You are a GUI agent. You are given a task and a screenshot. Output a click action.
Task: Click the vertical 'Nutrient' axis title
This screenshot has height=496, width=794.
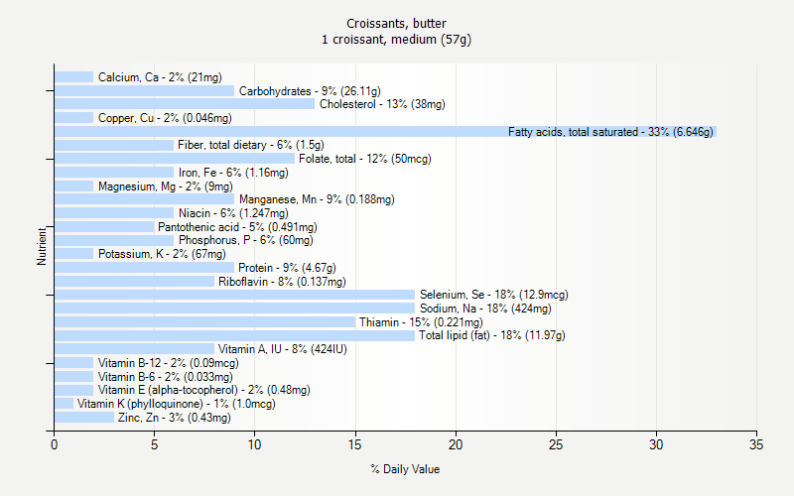click(x=42, y=246)
